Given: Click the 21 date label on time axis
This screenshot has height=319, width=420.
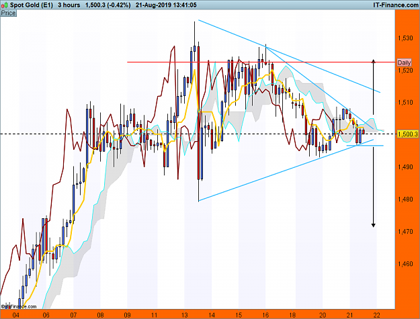Looking at the screenshot, I should tap(350, 315).
